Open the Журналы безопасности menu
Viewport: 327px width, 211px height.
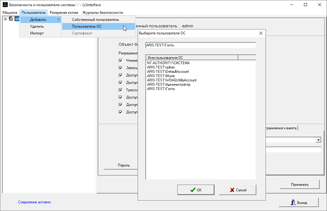(x=102, y=13)
